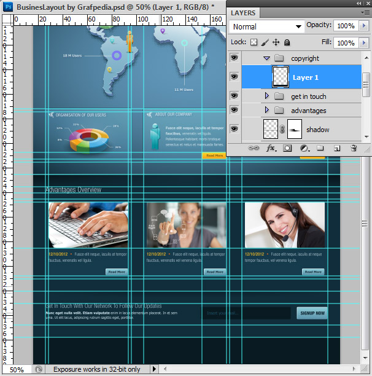The width and height of the screenshot is (372, 376).
Task: Click the Opacity 100% field
Action: click(x=346, y=26)
